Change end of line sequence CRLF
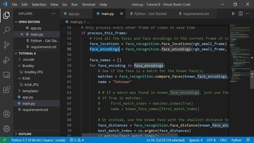Viewport: 254px width, 143px height. click(223, 140)
